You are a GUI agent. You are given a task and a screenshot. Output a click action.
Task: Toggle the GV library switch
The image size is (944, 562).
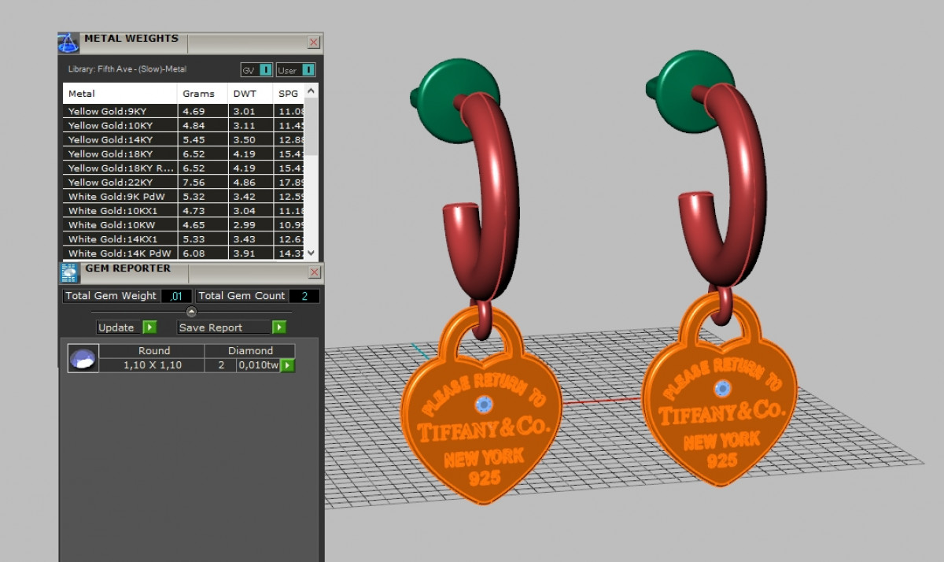(x=266, y=70)
